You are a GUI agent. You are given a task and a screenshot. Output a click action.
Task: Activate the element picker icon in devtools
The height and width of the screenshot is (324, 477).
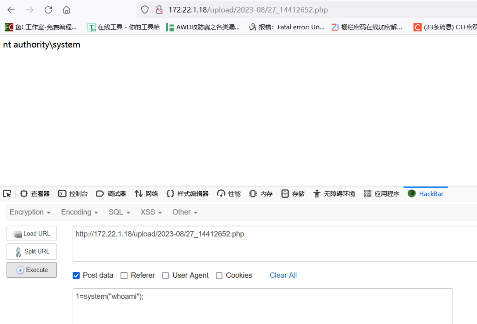7,194
